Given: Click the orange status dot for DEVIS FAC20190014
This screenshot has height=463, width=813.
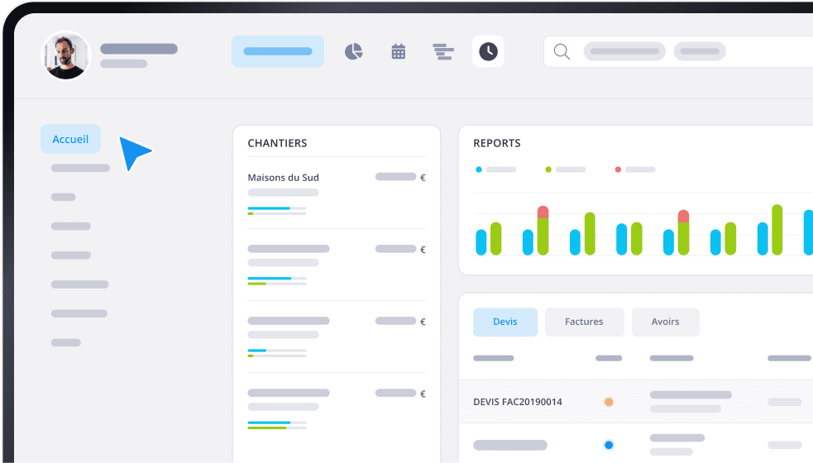Looking at the screenshot, I should [609, 402].
